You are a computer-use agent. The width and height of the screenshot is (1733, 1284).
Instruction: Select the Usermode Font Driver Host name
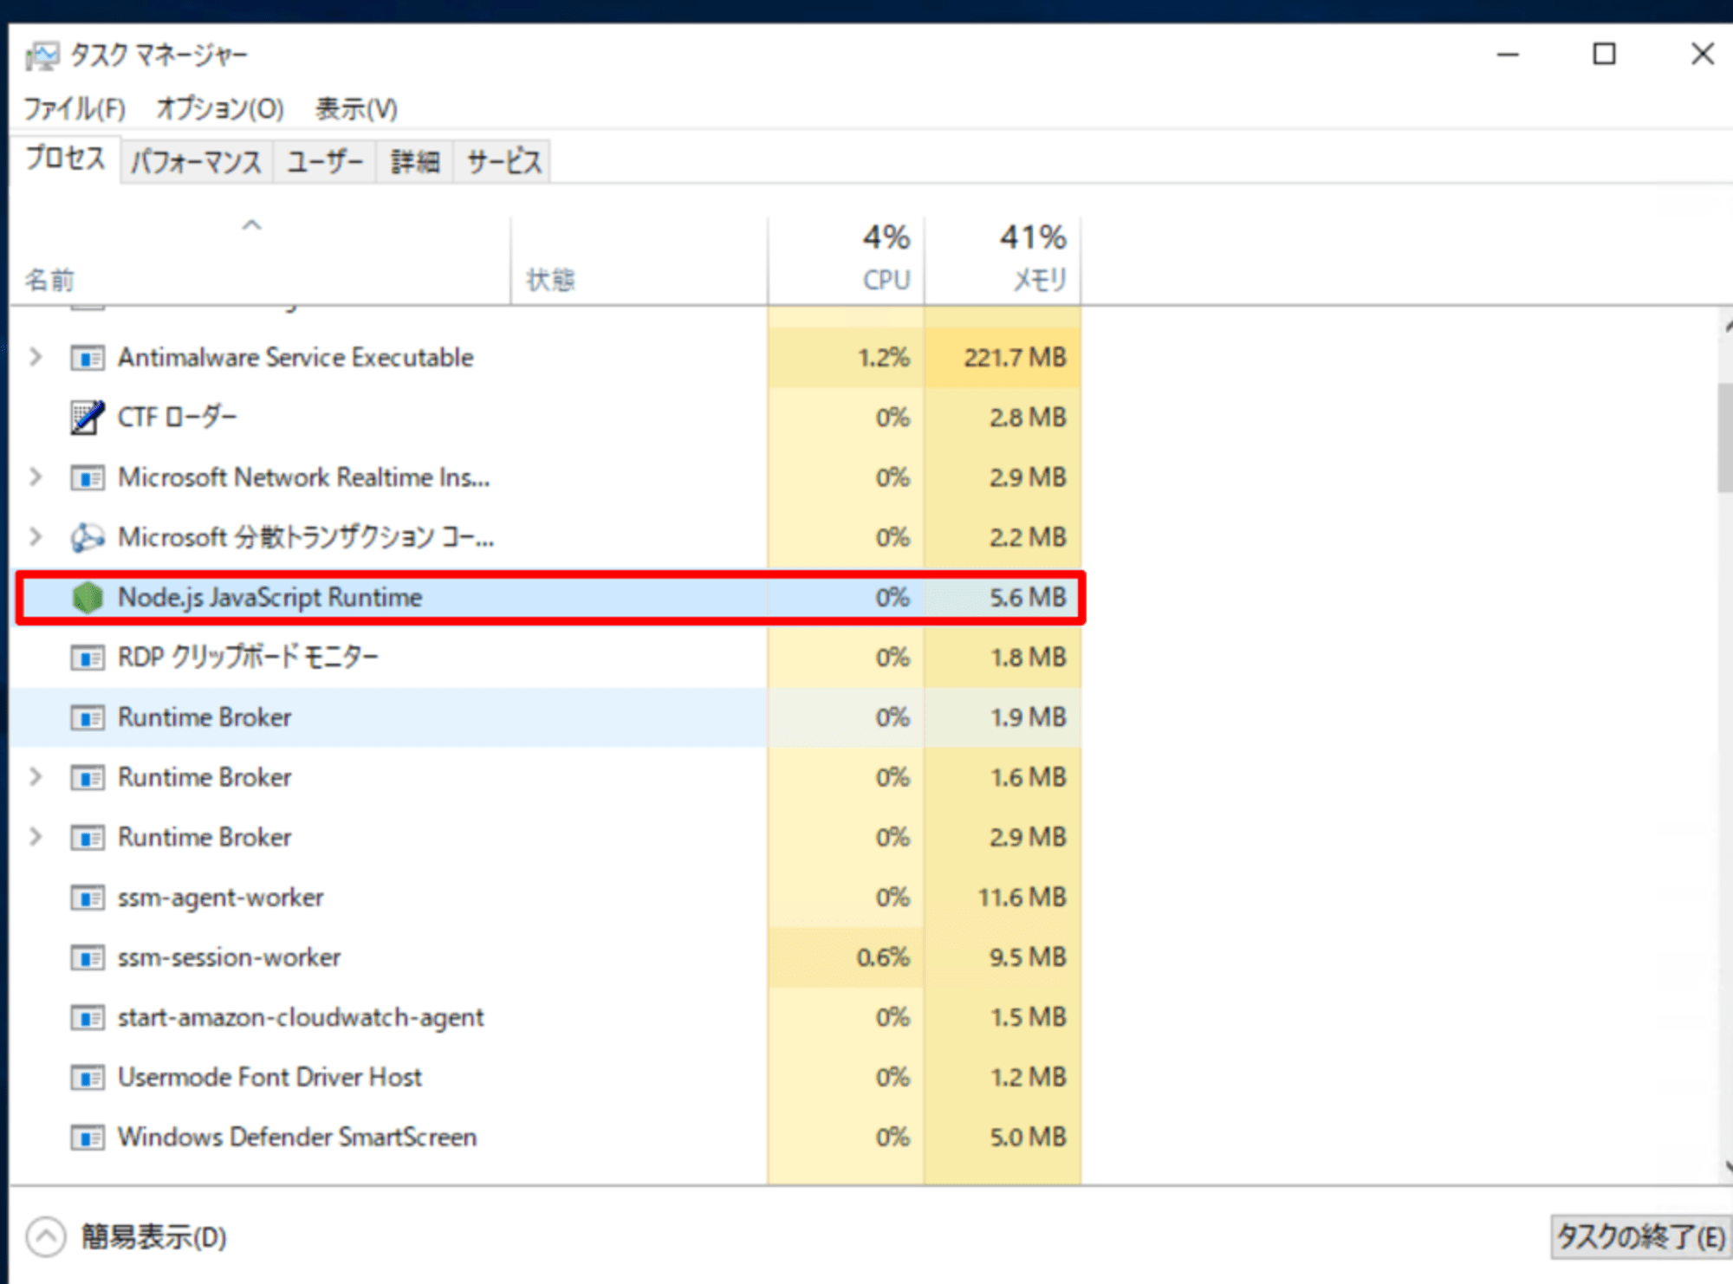[269, 1077]
